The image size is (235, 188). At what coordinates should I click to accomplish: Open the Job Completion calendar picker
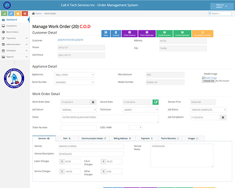click(223, 117)
